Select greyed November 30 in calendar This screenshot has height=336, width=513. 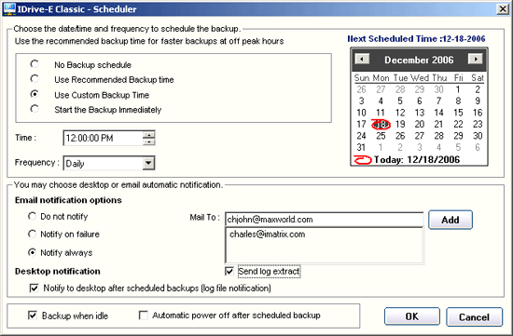pyautogui.click(x=438, y=89)
